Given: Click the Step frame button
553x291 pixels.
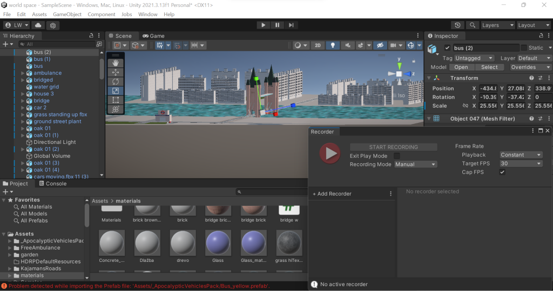Looking at the screenshot, I should (x=291, y=25).
